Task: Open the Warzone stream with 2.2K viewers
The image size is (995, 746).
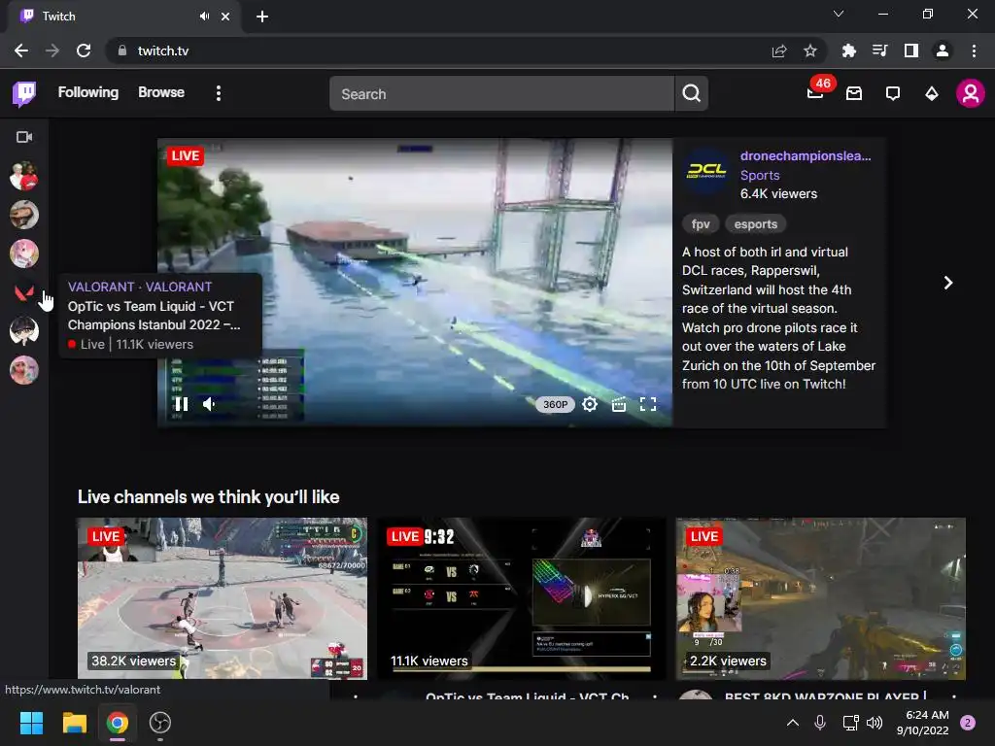Action: pyautogui.click(x=821, y=598)
